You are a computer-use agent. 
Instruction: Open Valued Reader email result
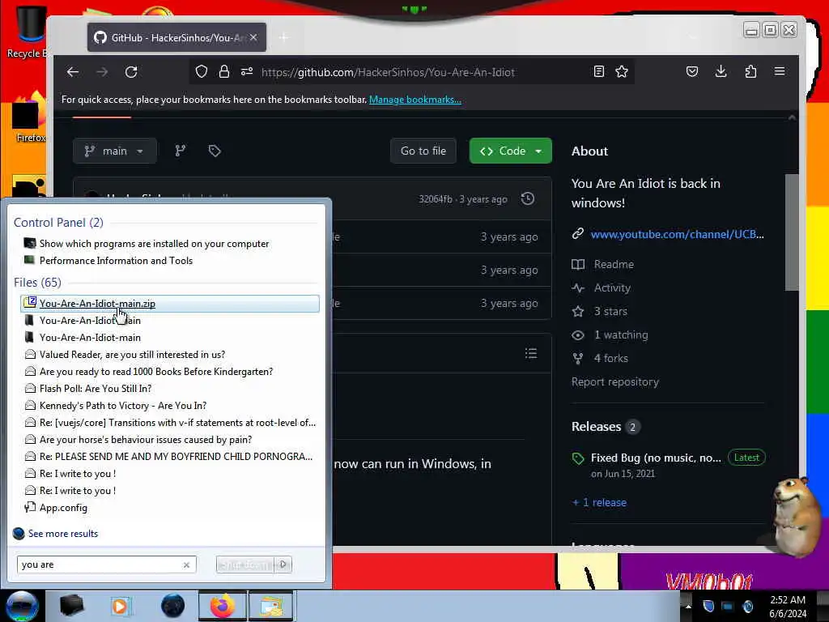click(132, 355)
